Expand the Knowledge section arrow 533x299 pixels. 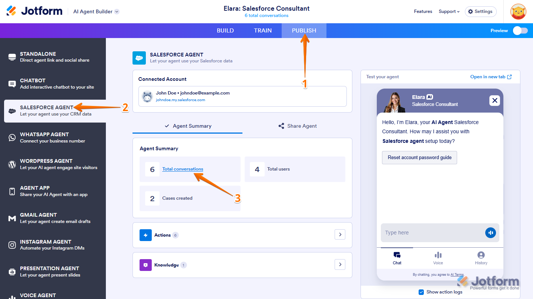point(340,265)
